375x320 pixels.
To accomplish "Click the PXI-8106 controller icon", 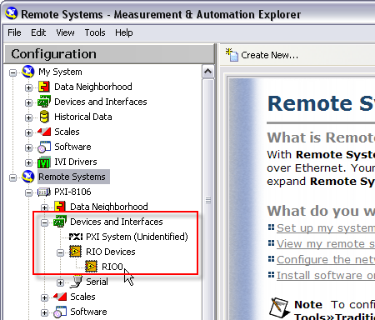I will [44, 192].
